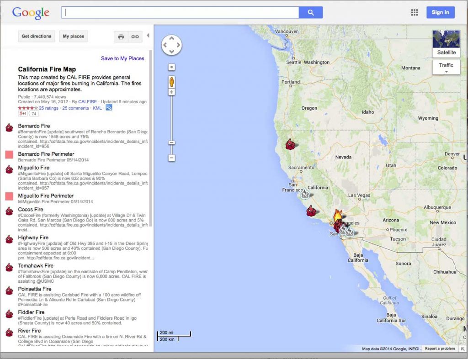Open the 25 comments link

click(75, 108)
